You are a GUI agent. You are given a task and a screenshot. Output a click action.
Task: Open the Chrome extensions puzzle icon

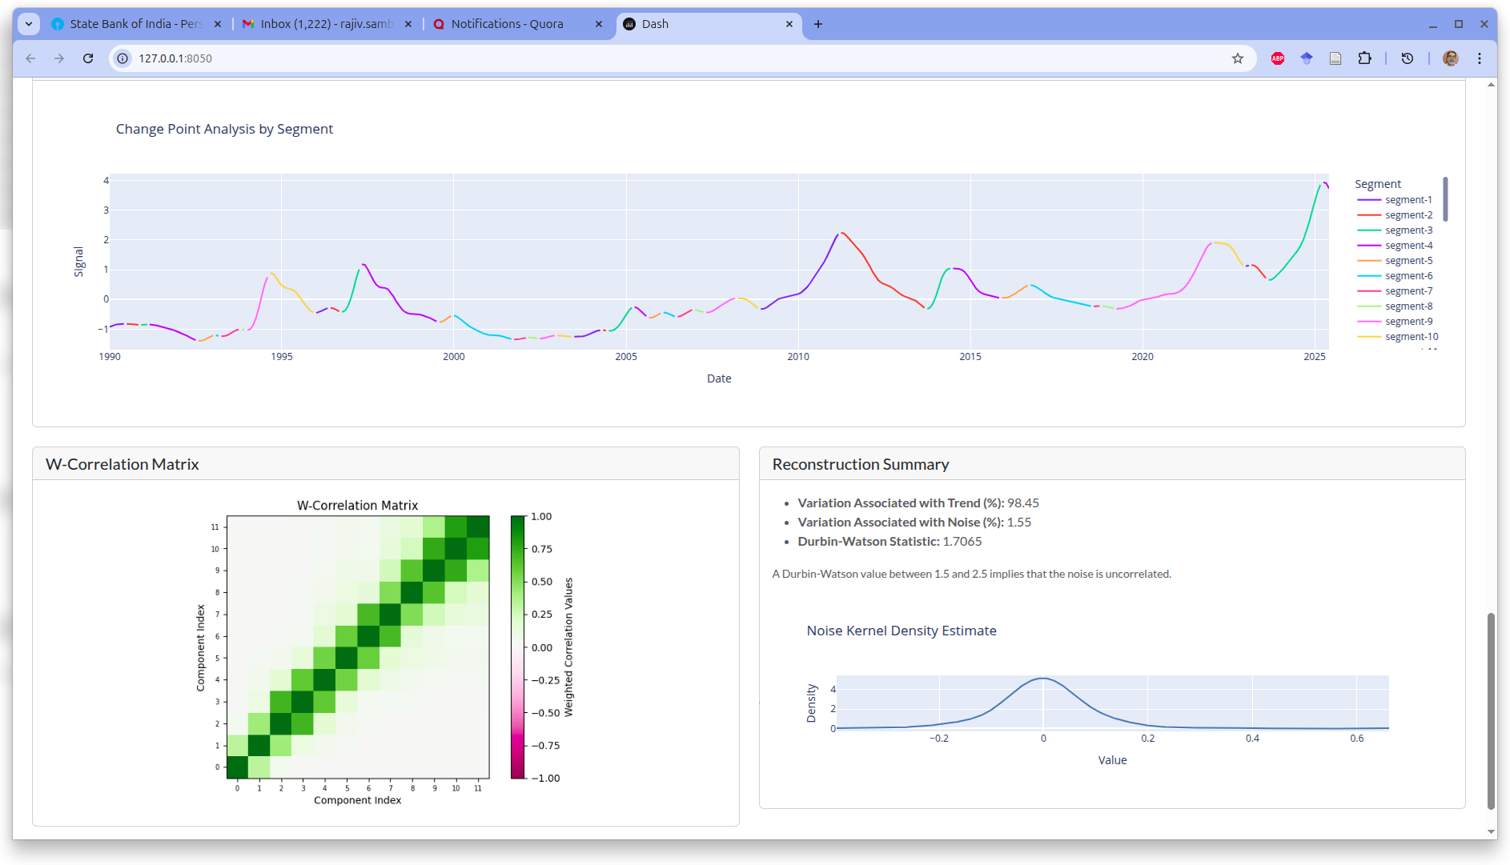point(1364,58)
